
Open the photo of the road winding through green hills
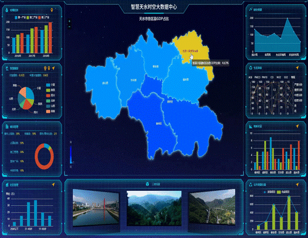tap(212, 207)
